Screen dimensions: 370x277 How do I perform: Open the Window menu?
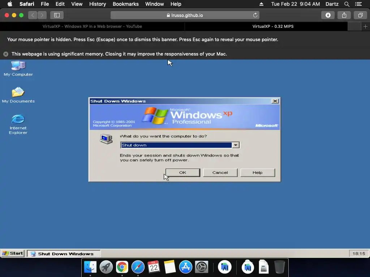(x=154, y=4)
